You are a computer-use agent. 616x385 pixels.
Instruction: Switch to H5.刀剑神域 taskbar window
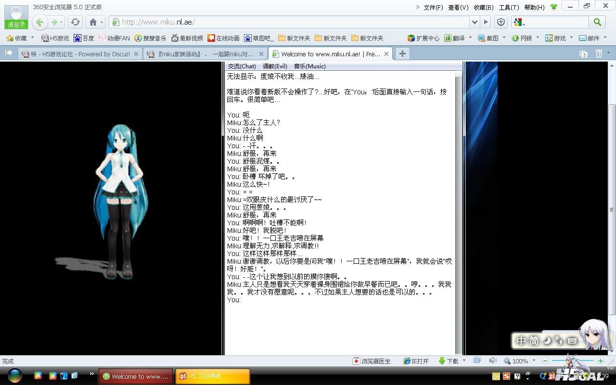click(x=213, y=376)
